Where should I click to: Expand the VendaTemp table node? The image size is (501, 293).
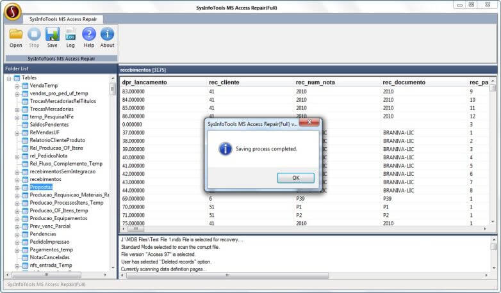17,86
